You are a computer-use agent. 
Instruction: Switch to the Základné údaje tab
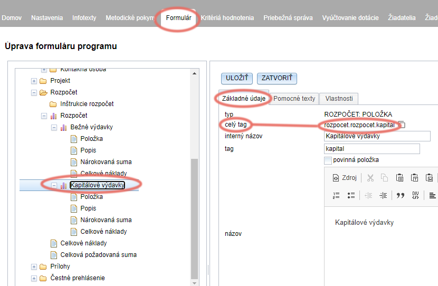244,98
